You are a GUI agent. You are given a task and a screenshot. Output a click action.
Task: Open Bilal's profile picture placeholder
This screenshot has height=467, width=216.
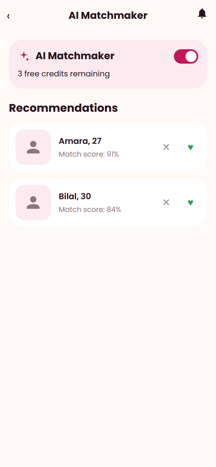[x=33, y=203]
